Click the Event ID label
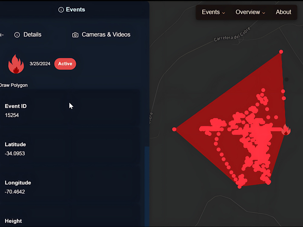Screen dimensions: 303x227 (x=16, y=106)
